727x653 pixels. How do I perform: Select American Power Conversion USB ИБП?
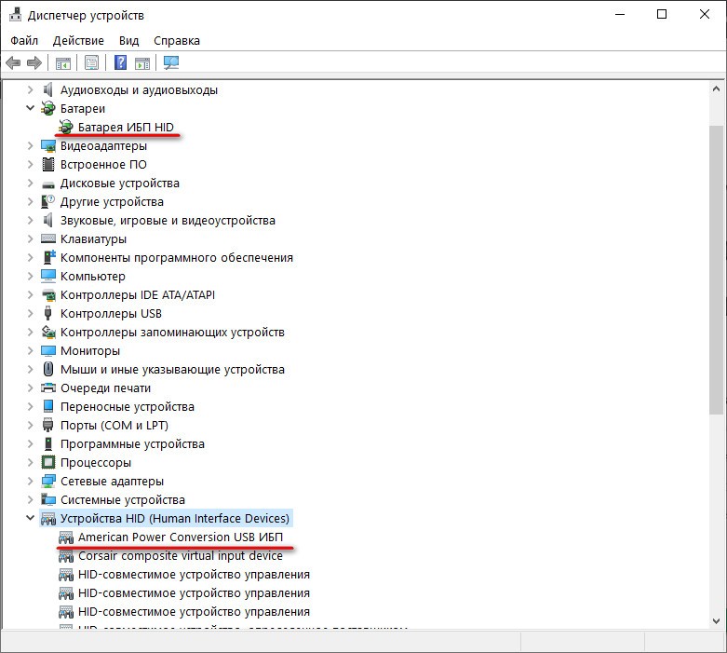click(x=181, y=537)
